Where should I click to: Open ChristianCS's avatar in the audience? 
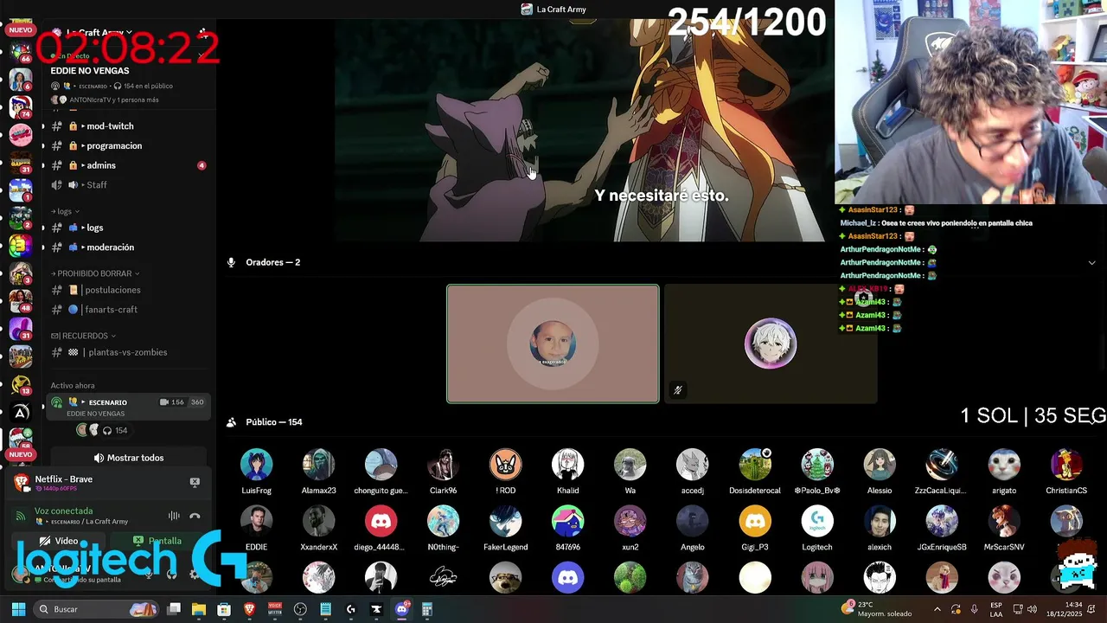(1065, 465)
